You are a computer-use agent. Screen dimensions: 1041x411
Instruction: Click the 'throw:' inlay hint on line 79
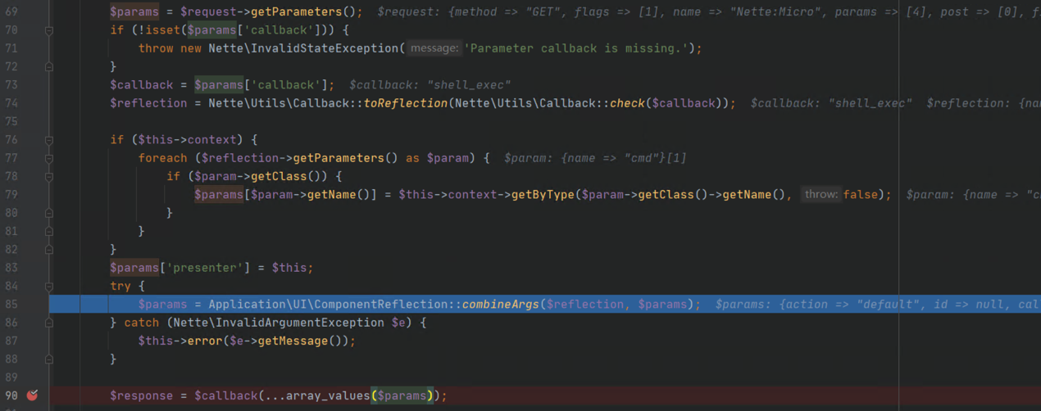point(821,195)
